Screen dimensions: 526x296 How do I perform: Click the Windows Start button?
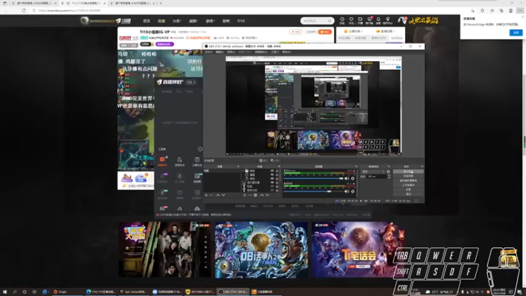point(5,292)
